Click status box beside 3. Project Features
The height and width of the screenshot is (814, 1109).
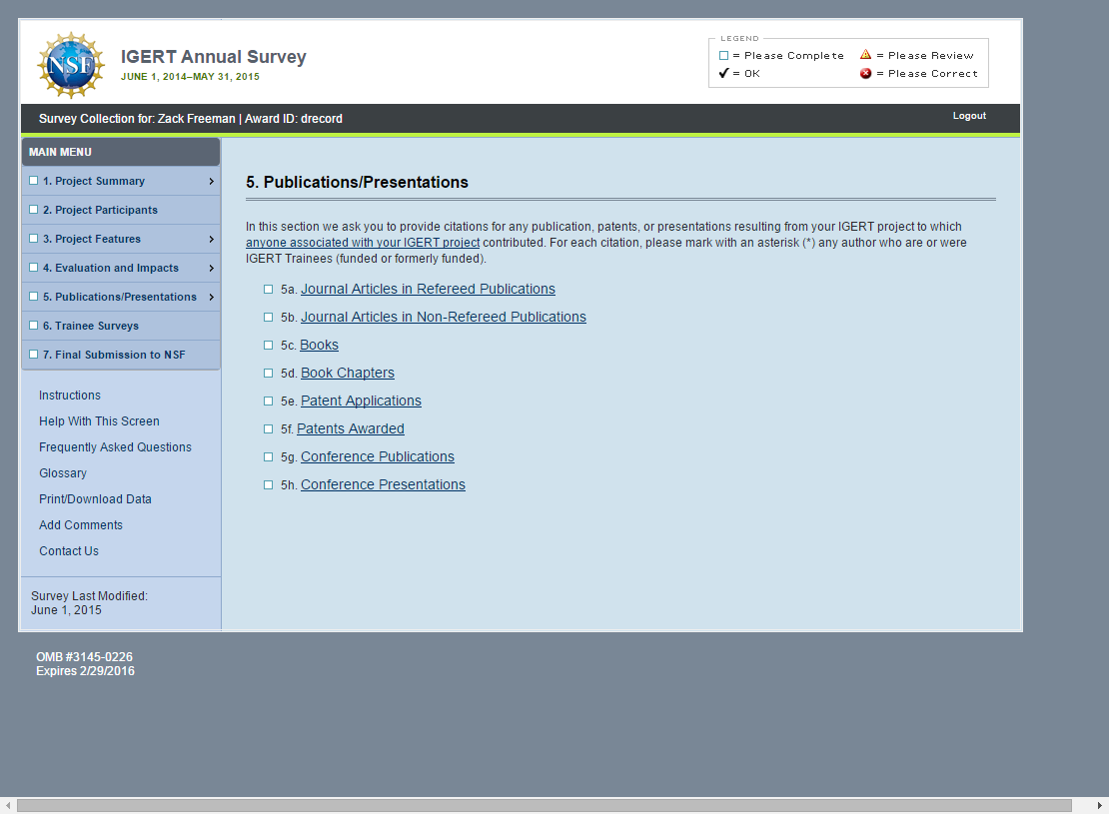[x=33, y=239]
